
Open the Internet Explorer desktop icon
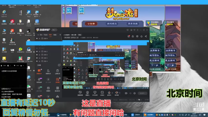[4, 14]
